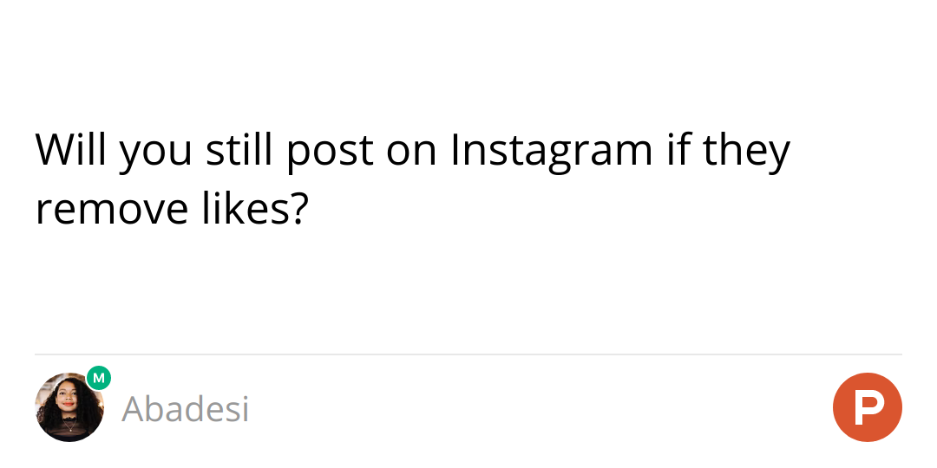Click the white P letter inside the orange logo
The width and height of the screenshot is (937, 468).
tap(866, 407)
